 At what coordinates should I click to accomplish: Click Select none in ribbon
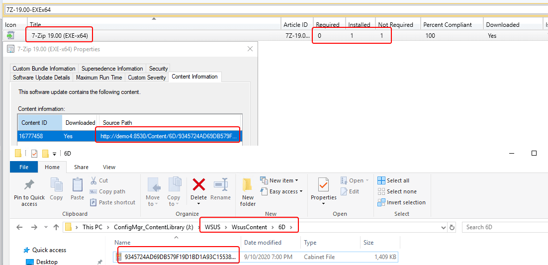(397, 191)
